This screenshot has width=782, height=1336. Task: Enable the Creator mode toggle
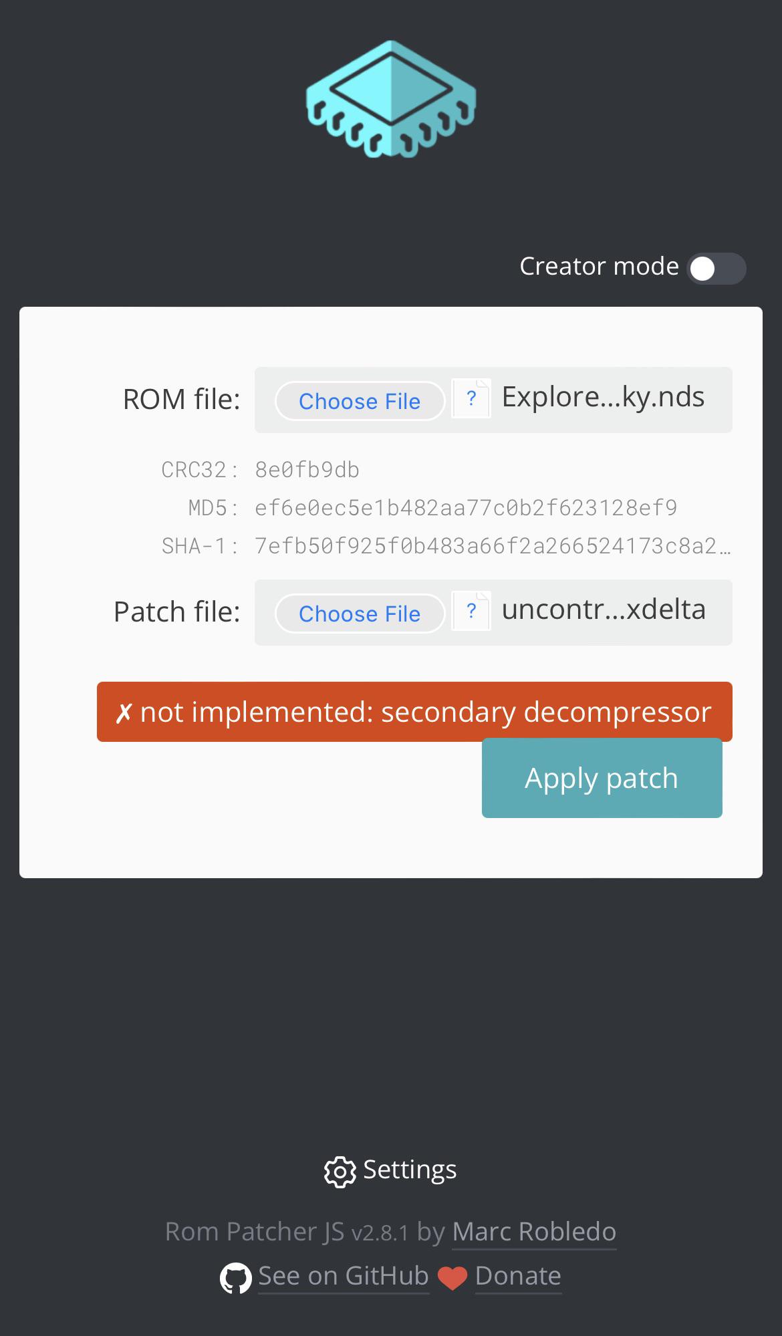715,268
